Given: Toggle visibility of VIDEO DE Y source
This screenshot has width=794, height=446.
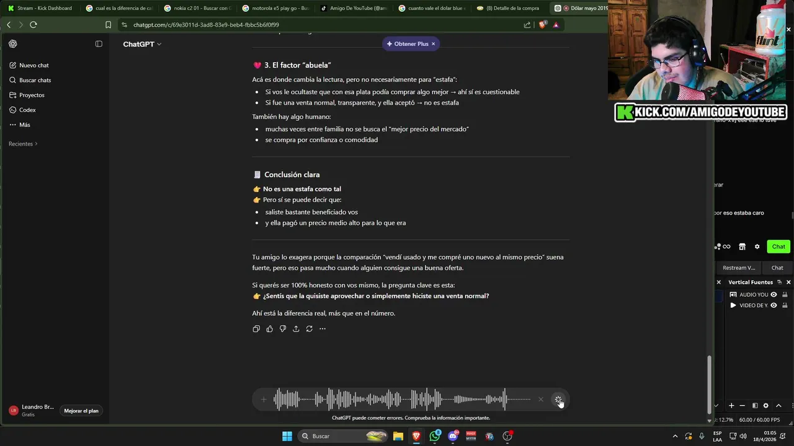Looking at the screenshot, I should pos(774,305).
